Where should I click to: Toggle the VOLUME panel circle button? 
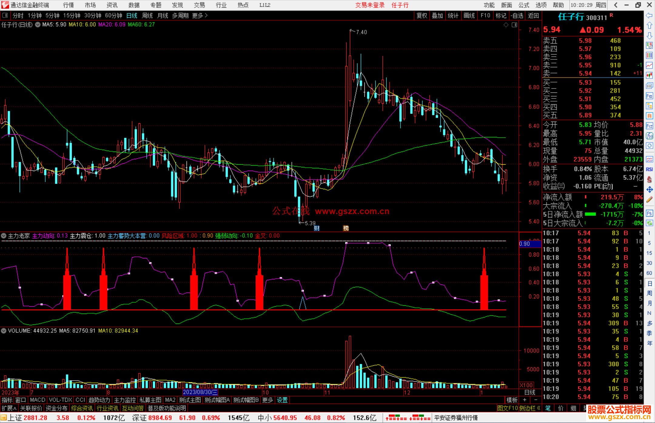(4, 331)
